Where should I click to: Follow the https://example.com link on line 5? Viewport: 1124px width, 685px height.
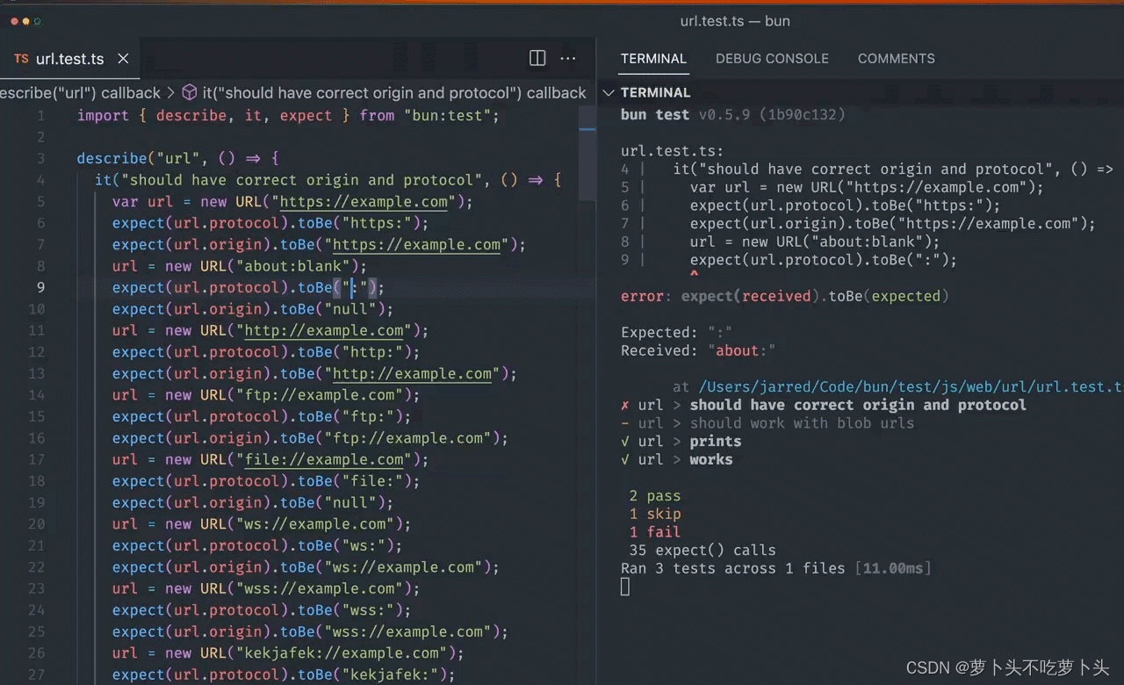(364, 202)
